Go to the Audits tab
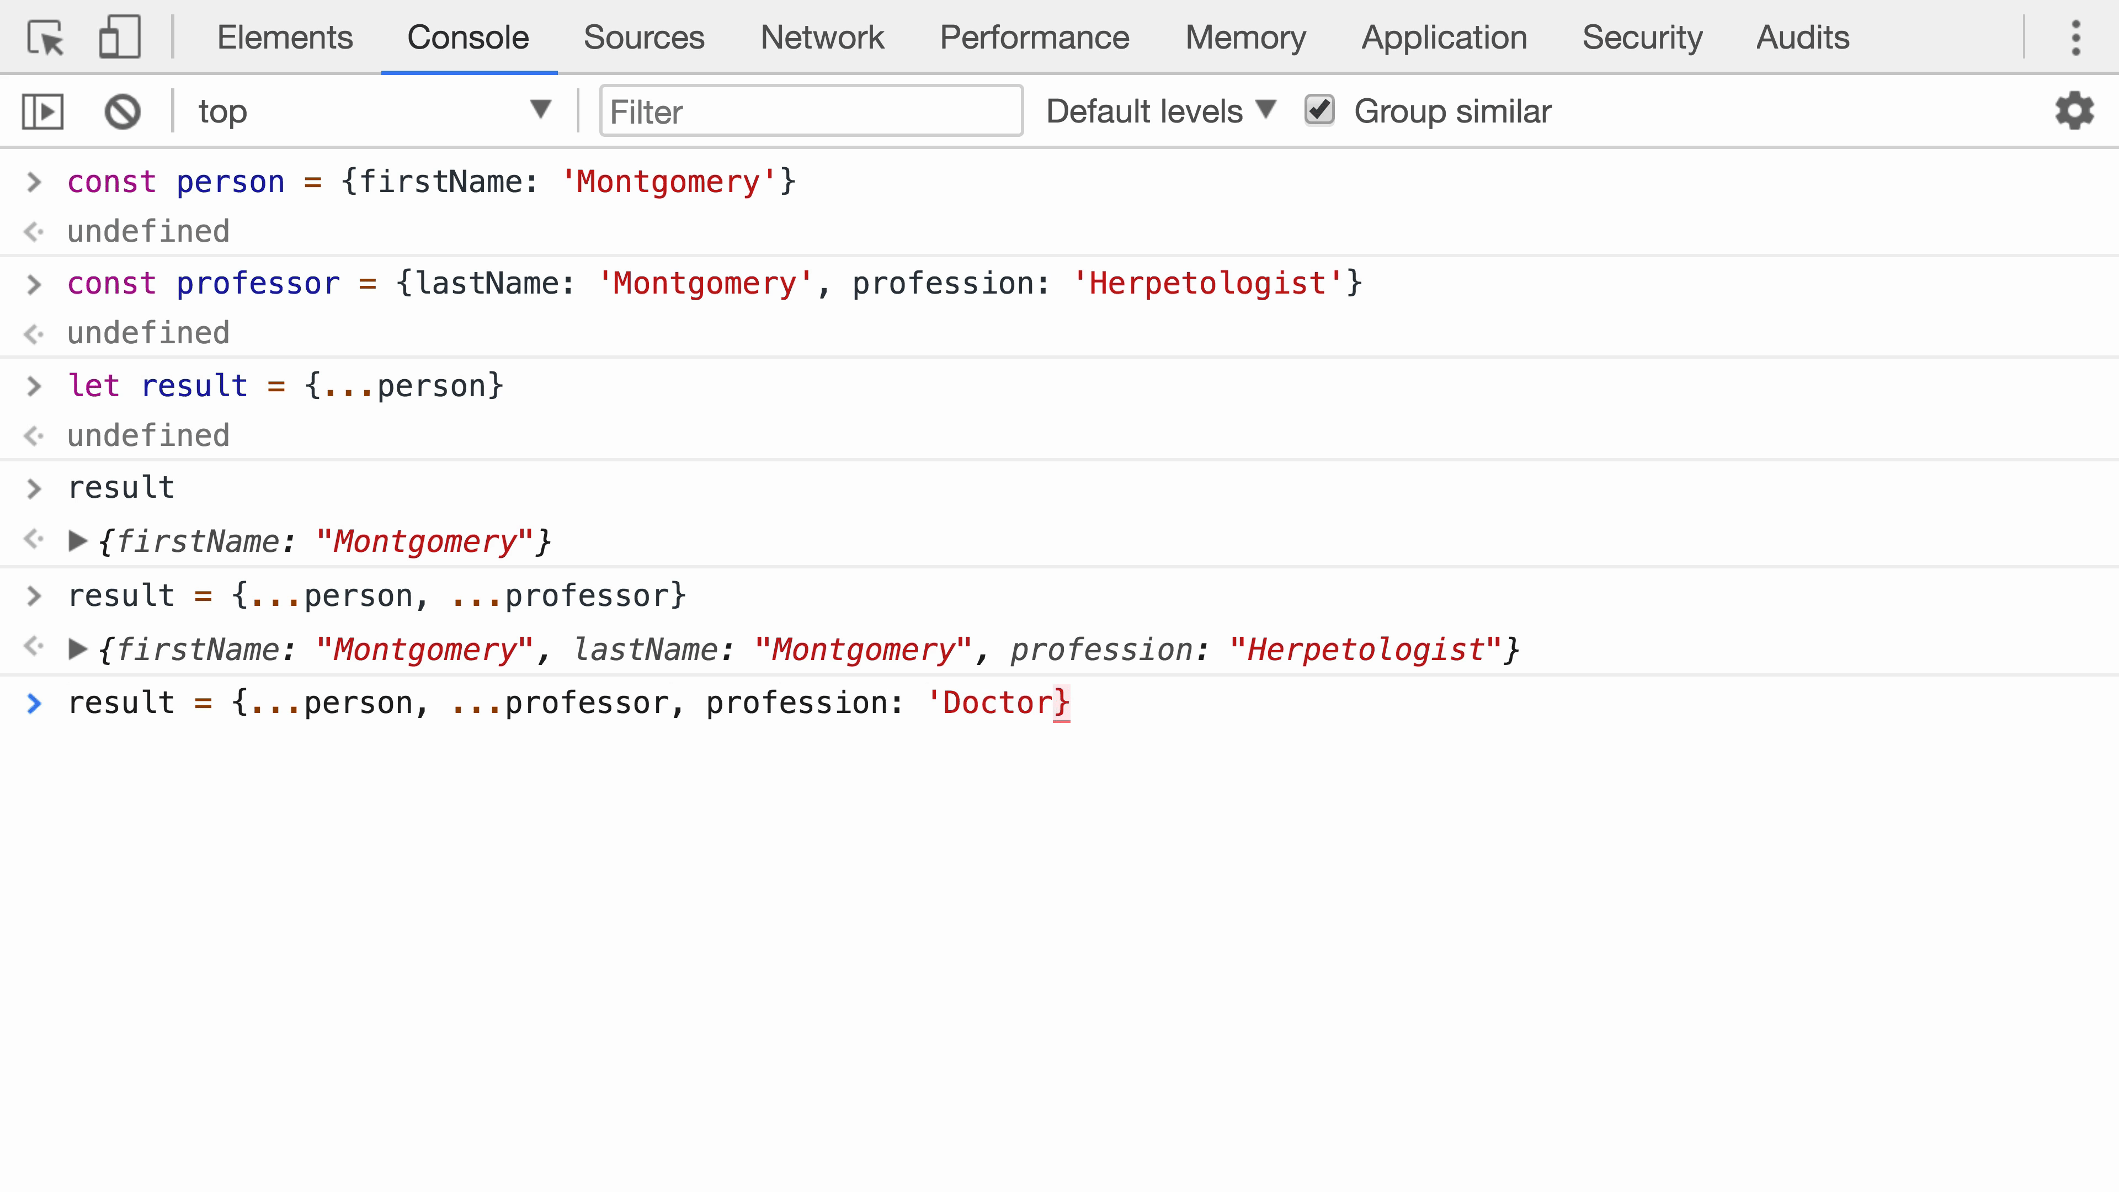This screenshot has height=1192, width=2119. pyautogui.click(x=1802, y=38)
